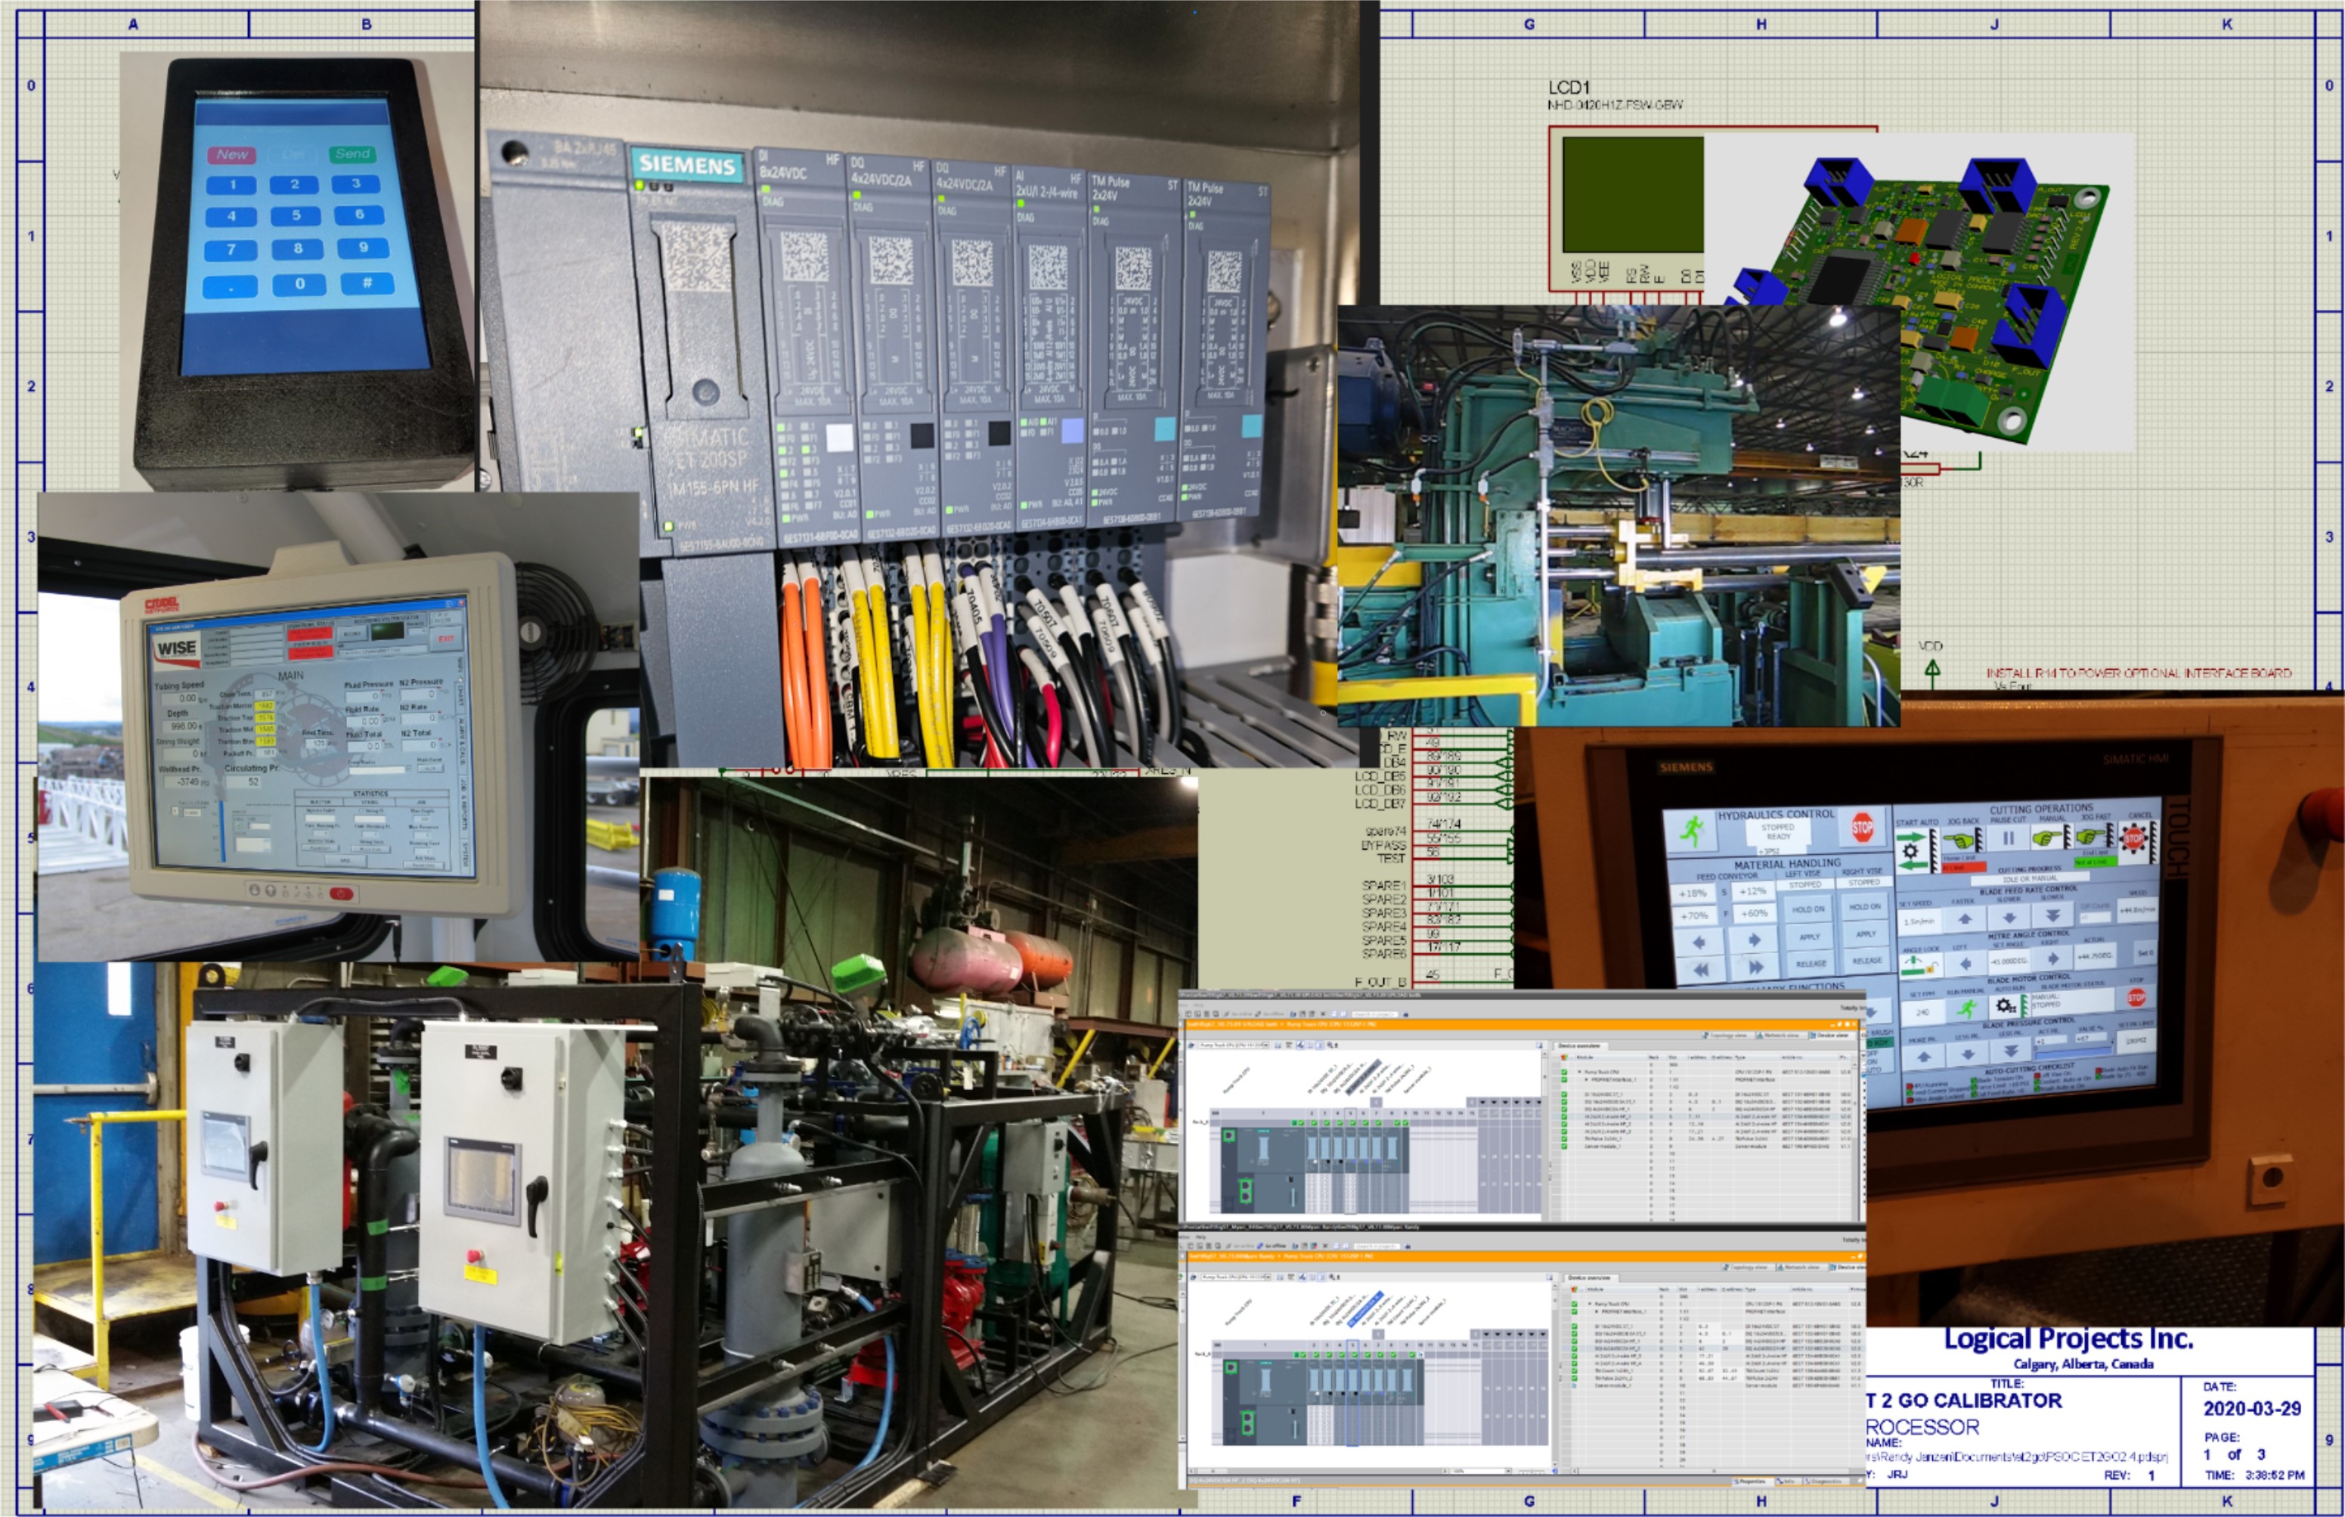Select the INJECTOR tab in WISE Statistics
This screenshot has height=1517, width=2345.
[x=321, y=803]
